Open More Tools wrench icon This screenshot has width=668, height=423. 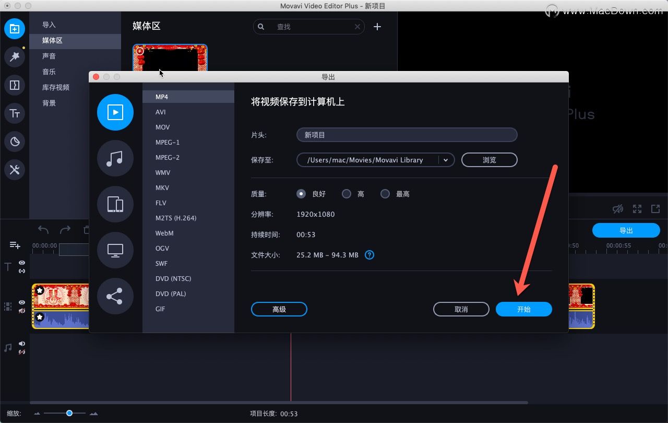pos(15,169)
